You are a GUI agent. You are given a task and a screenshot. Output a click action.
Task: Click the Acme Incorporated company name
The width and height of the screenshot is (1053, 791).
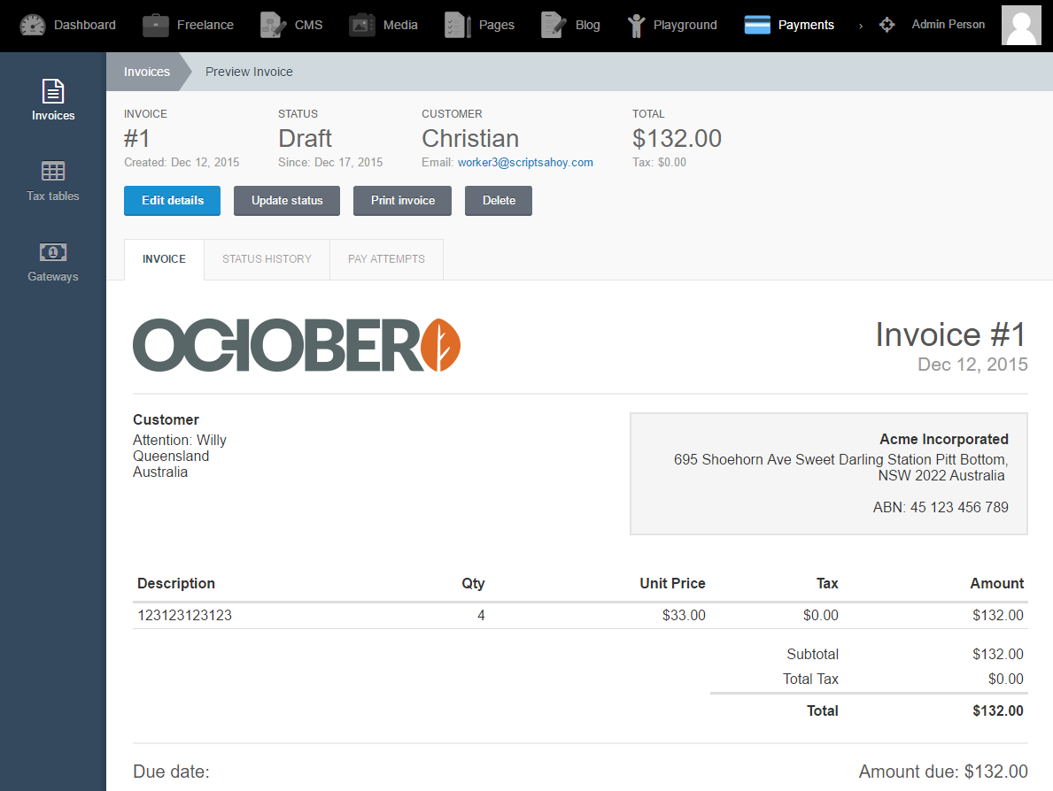(944, 439)
